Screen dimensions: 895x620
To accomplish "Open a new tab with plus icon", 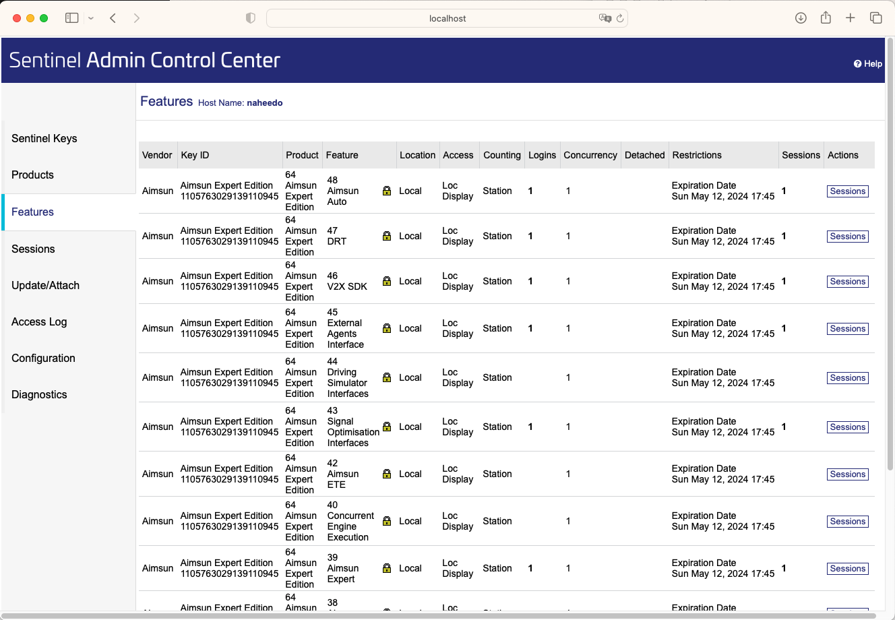I will pyautogui.click(x=851, y=18).
